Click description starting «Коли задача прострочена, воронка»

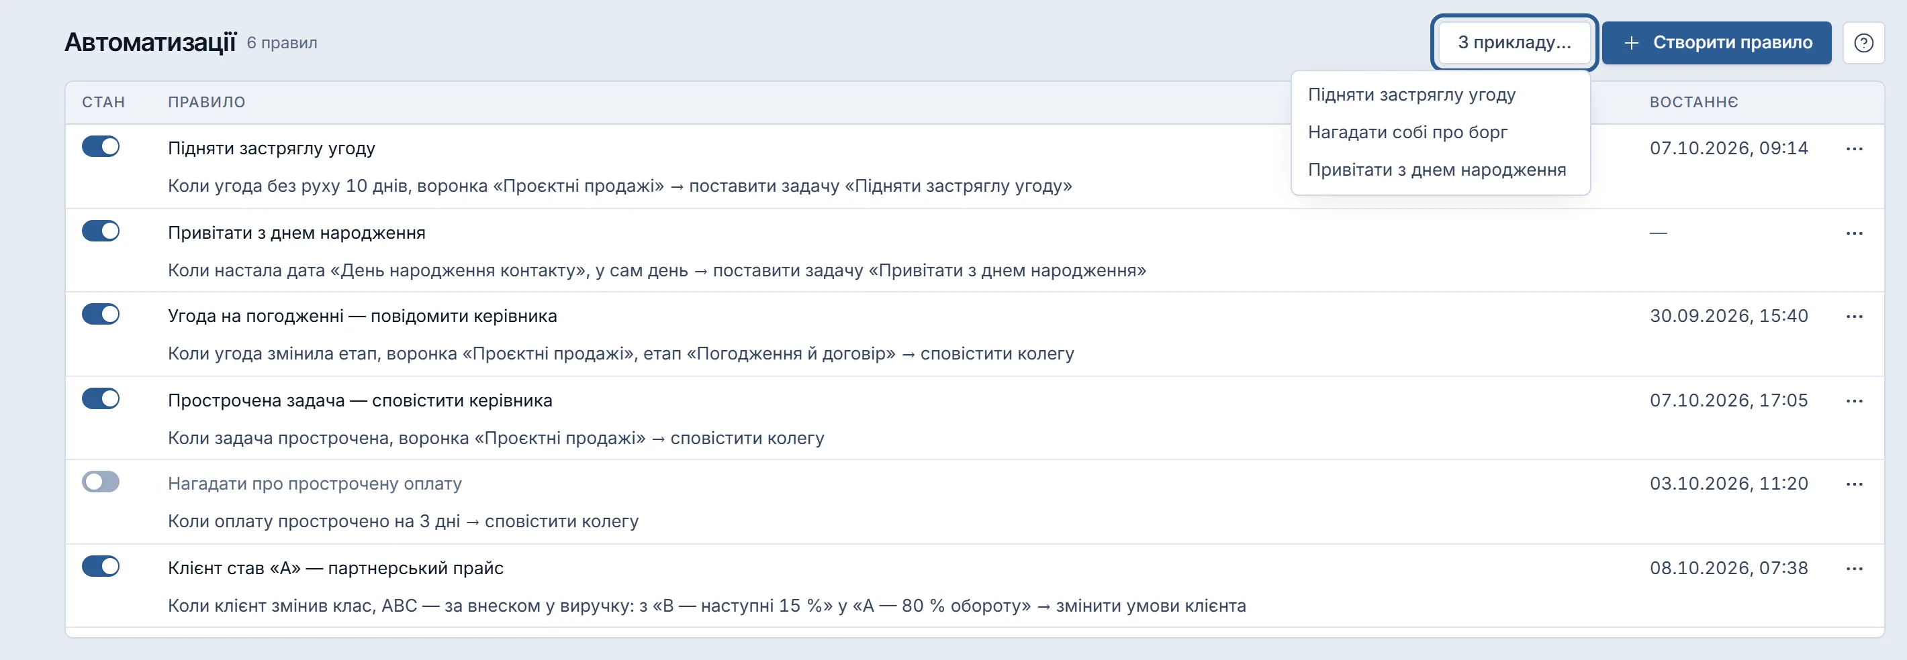[496, 438]
